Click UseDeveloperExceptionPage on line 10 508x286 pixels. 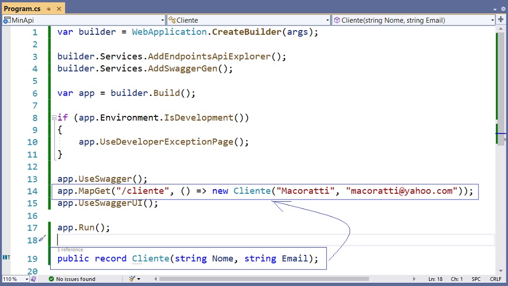click(x=166, y=142)
